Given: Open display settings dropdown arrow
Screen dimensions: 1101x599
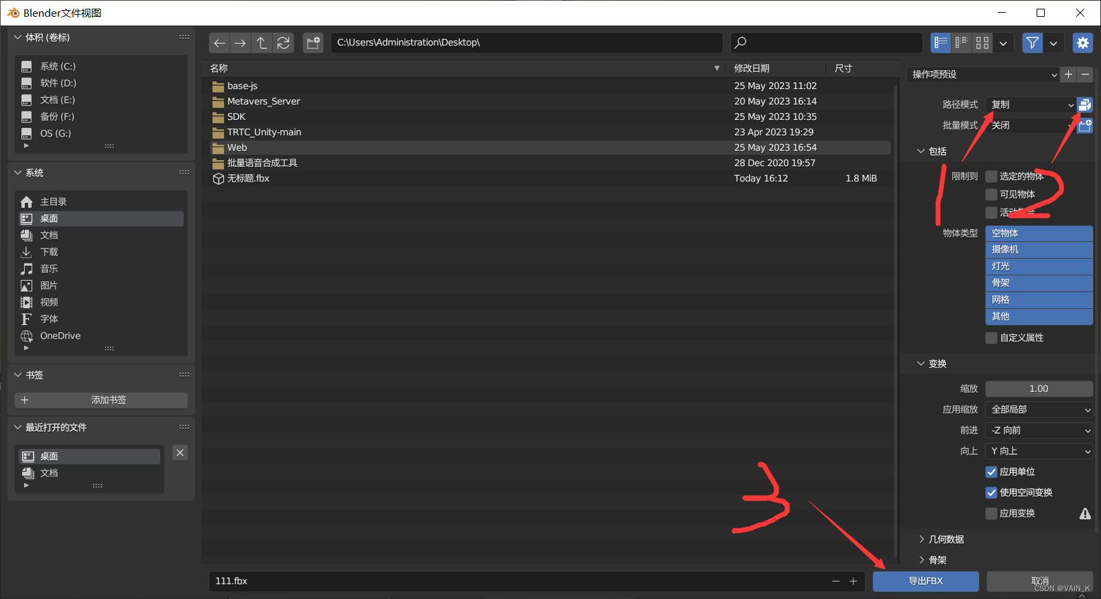Looking at the screenshot, I should click(x=1003, y=43).
